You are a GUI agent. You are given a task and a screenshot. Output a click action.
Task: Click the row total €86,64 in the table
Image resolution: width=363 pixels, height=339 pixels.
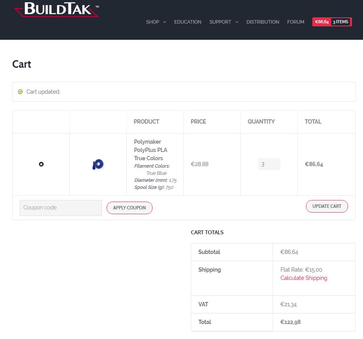314,164
